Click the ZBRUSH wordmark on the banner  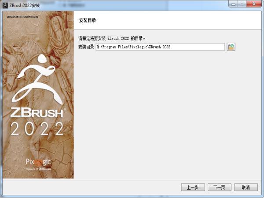[38, 112]
